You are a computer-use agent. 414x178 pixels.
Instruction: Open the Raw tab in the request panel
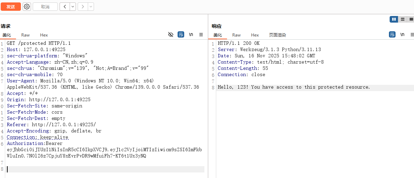(25, 35)
